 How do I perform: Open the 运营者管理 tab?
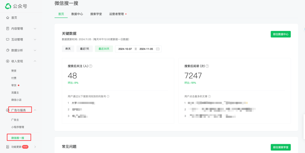[x=116, y=14]
